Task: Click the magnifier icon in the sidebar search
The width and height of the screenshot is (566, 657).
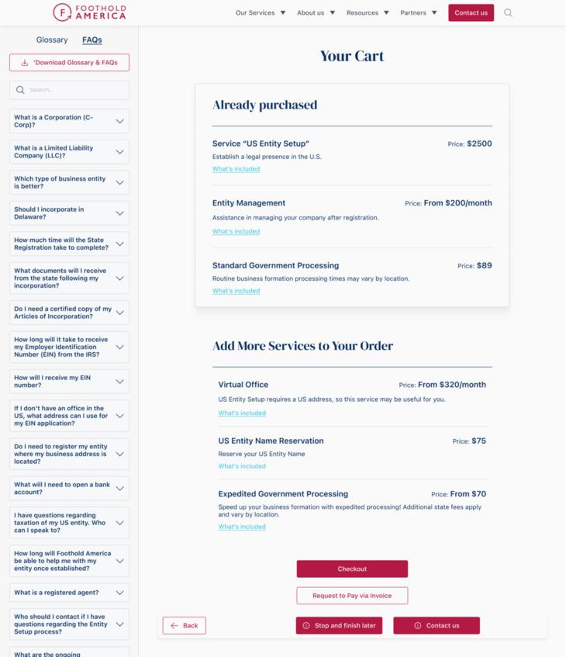Action: [19, 90]
